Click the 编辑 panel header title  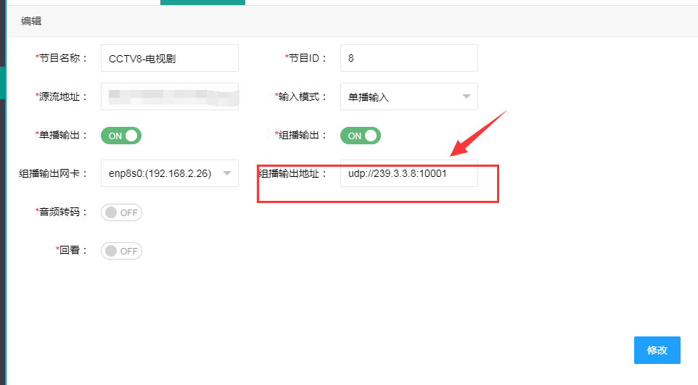(x=31, y=21)
